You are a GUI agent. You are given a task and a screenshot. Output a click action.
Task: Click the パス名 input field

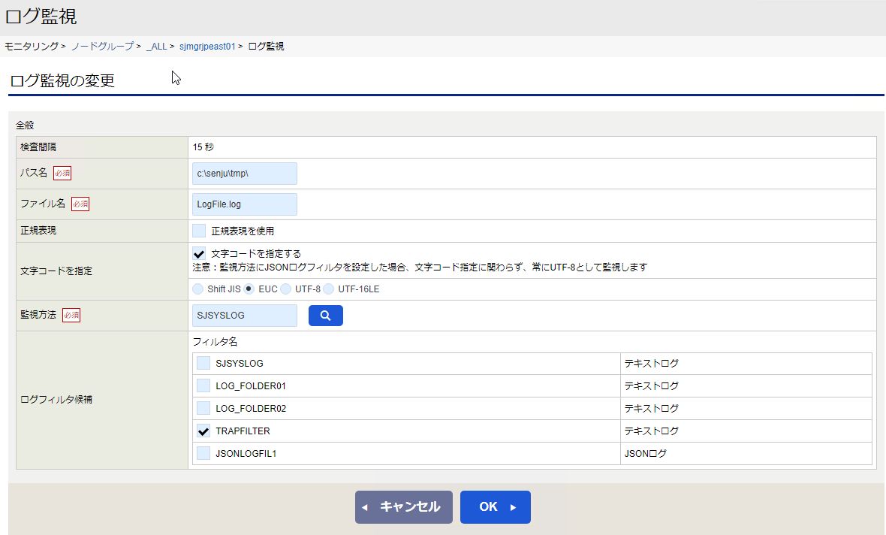(244, 174)
